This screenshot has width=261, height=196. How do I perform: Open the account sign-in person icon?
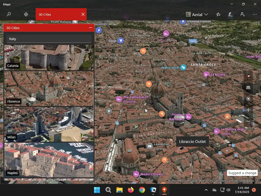[243, 14]
